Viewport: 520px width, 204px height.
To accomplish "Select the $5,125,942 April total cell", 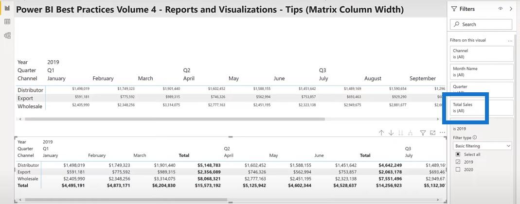I will 254,186.
